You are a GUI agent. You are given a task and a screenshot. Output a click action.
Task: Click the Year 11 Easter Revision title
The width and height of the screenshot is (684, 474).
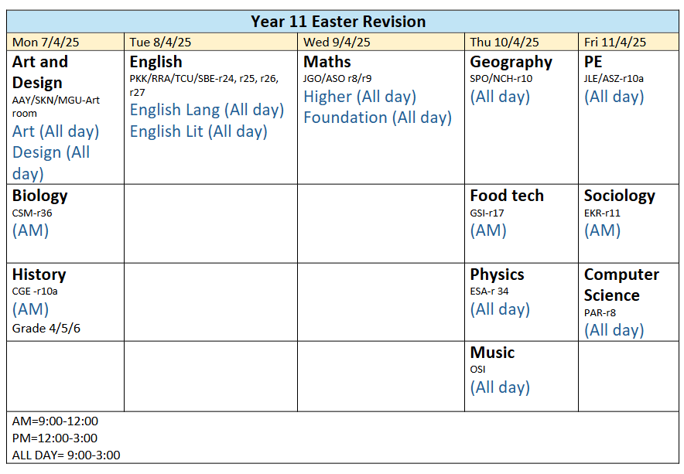pyautogui.click(x=338, y=22)
